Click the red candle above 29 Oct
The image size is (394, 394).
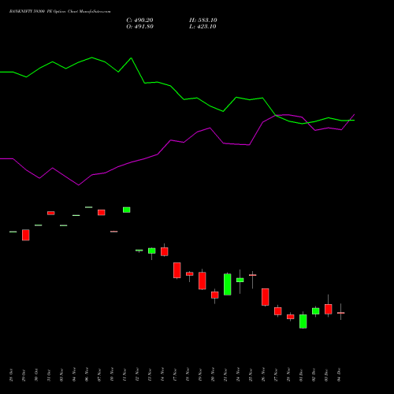pyautogui.click(x=26, y=235)
